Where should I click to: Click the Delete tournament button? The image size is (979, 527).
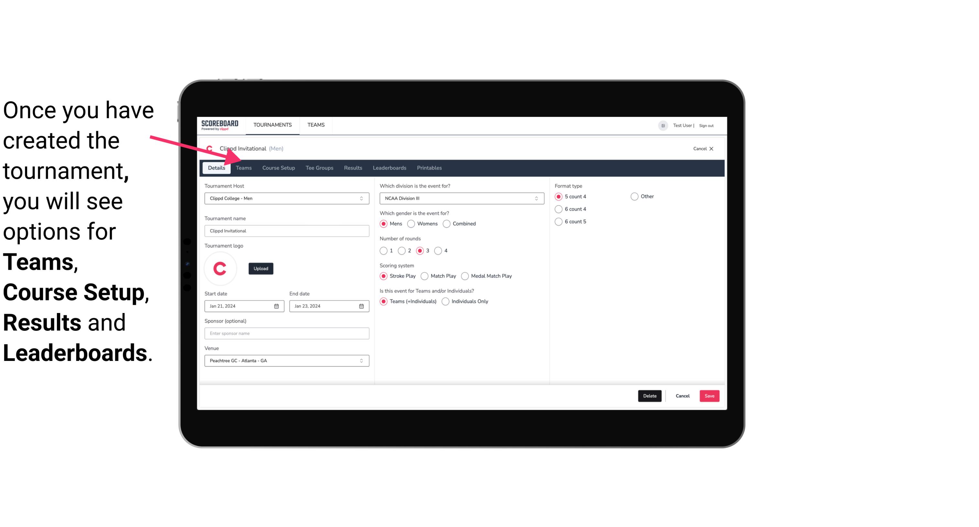pos(649,396)
